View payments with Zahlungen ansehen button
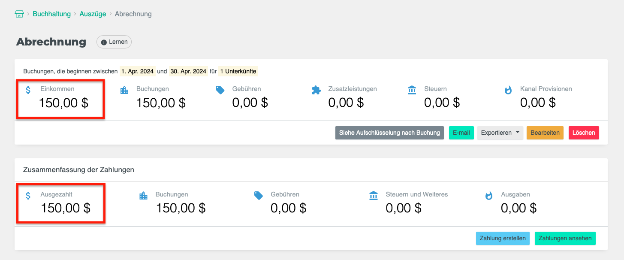624x260 pixels. click(565, 239)
